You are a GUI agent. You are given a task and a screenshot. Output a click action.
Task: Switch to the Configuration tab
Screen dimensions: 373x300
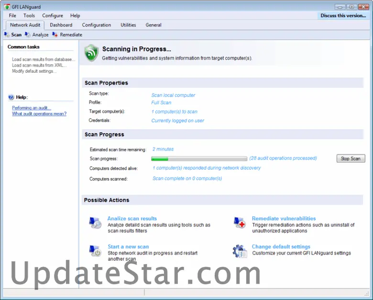tap(97, 25)
